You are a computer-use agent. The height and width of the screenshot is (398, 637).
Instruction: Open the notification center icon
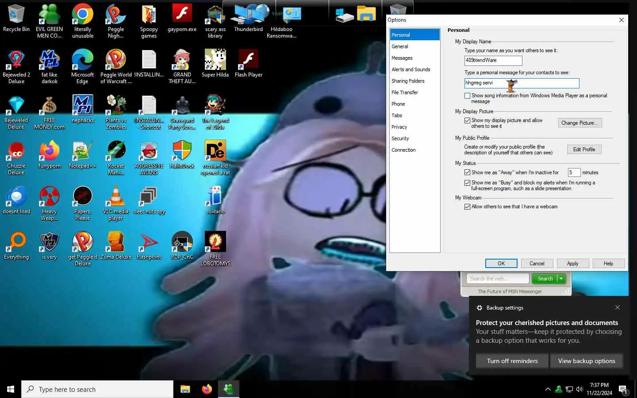pyautogui.click(x=623, y=389)
